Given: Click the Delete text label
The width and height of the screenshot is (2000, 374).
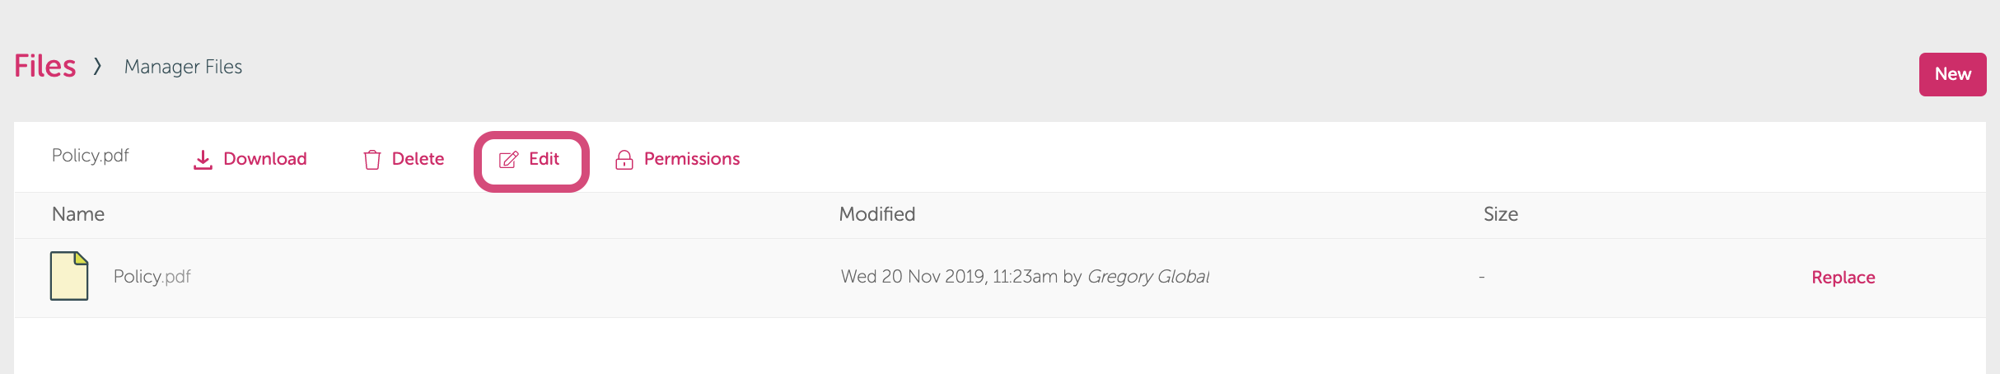Looking at the screenshot, I should (x=418, y=159).
